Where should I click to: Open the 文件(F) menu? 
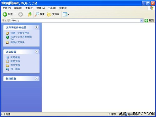click(x=7, y=8)
